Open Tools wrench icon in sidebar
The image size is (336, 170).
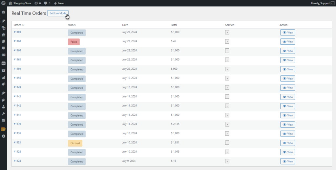point(3,113)
